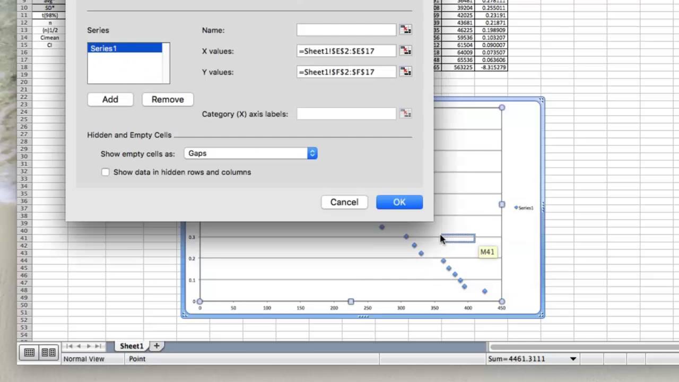Viewport: 679px width, 382px height.
Task: Click the Point mode indicator in status bar
Action: coord(137,359)
